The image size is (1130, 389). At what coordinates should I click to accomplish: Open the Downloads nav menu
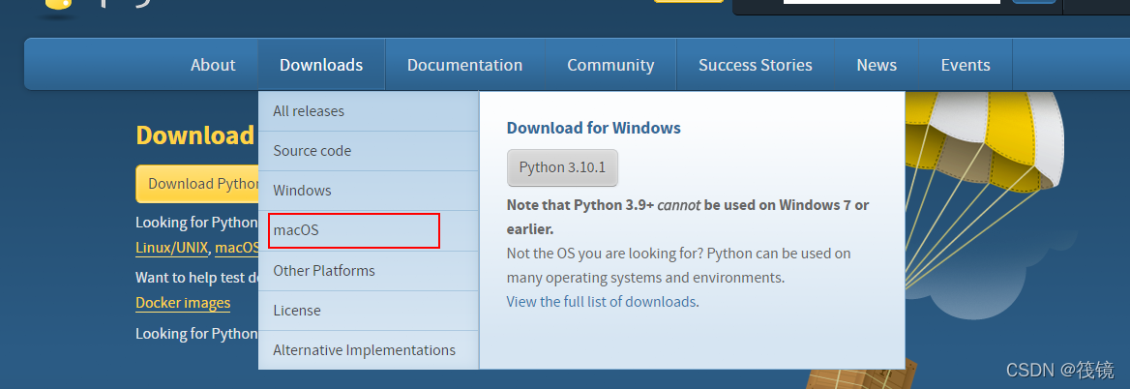(x=321, y=65)
